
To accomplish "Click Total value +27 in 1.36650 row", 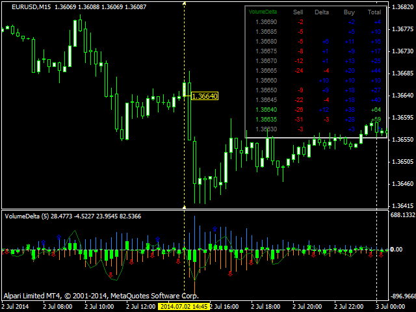I will (x=376, y=90).
